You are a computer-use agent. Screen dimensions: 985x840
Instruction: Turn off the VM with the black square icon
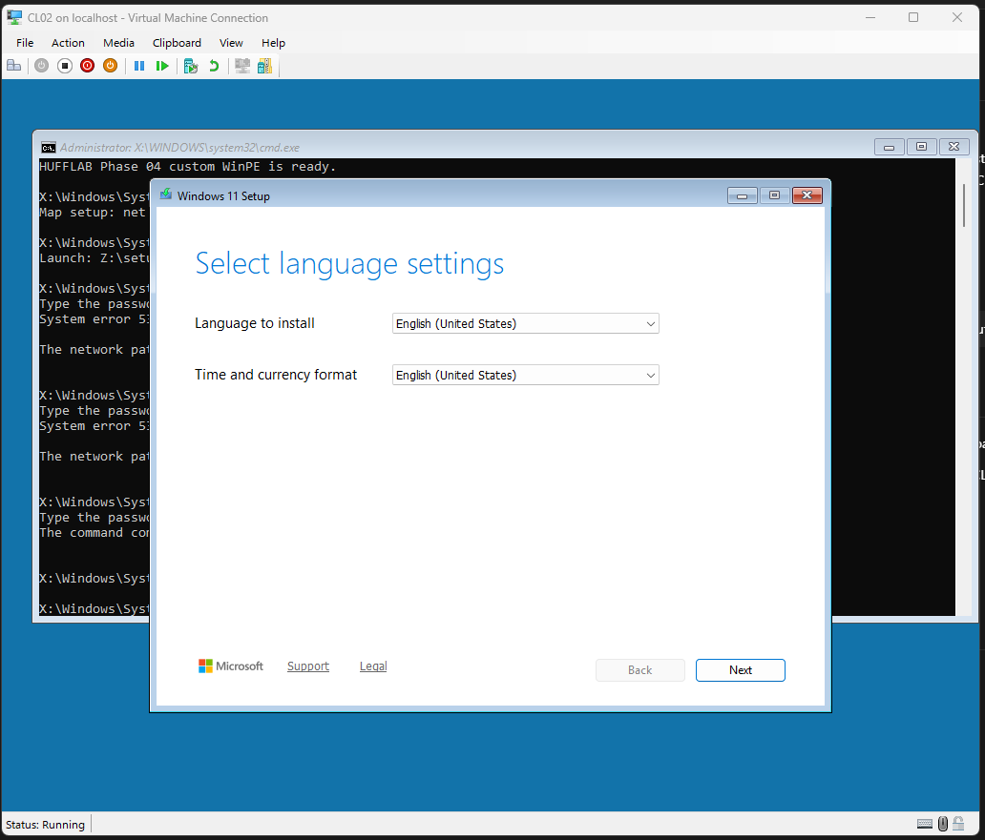[x=65, y=66]
